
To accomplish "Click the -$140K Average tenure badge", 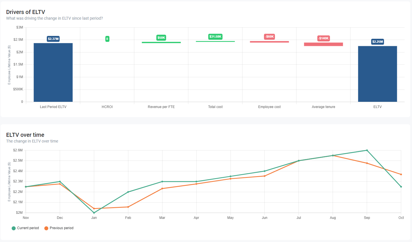I will tap(324, 38).
